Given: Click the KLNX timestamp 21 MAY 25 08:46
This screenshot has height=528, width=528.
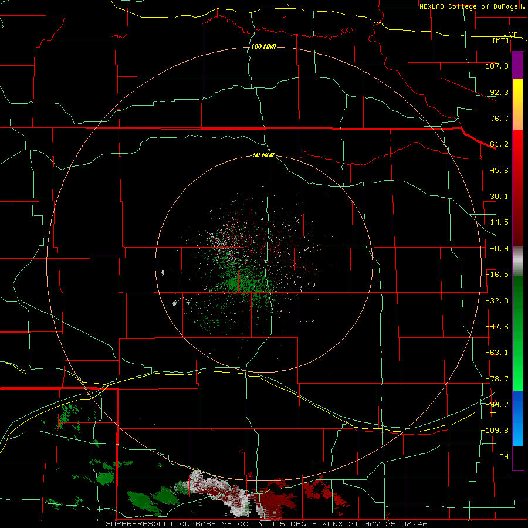Looking at the screenshot, I should tap(375, 524).
